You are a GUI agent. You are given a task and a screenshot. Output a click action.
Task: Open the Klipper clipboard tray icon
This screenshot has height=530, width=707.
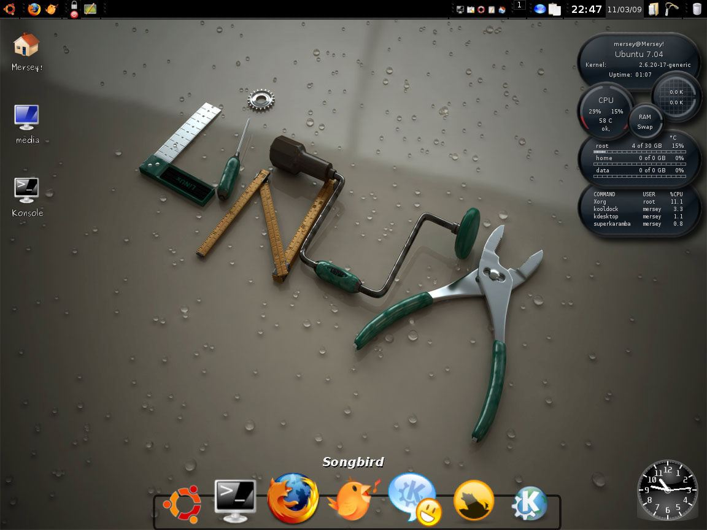[555, 9]
